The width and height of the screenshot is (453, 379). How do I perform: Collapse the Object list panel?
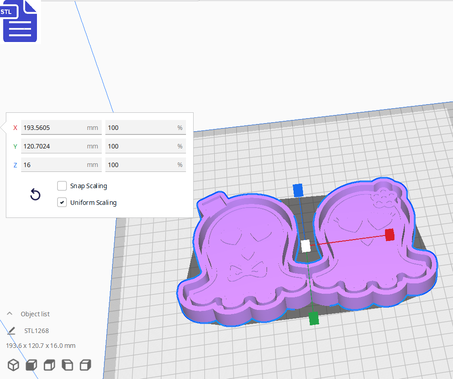[x=9, y=314]
